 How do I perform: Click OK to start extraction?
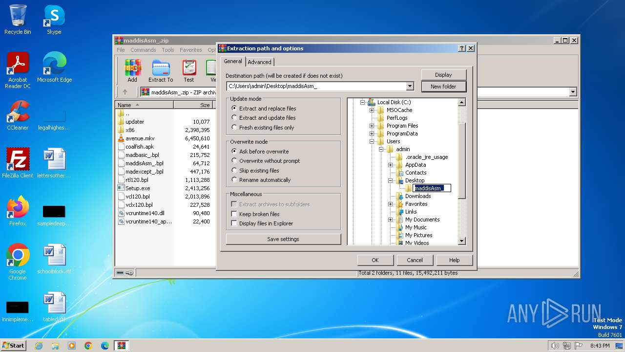[375, 260]
